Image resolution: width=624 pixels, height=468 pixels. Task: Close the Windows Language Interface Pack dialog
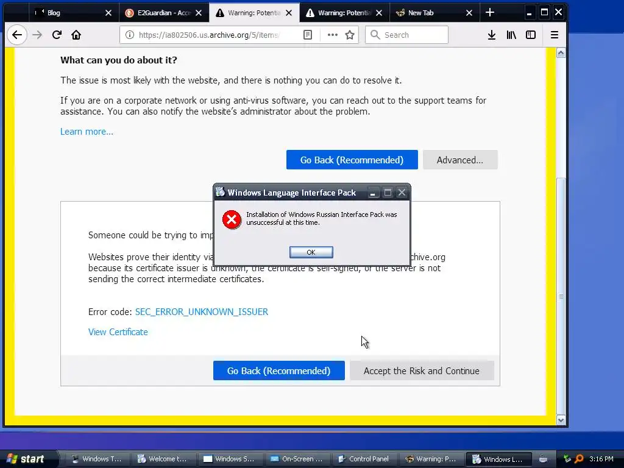[x=402, y=193]
